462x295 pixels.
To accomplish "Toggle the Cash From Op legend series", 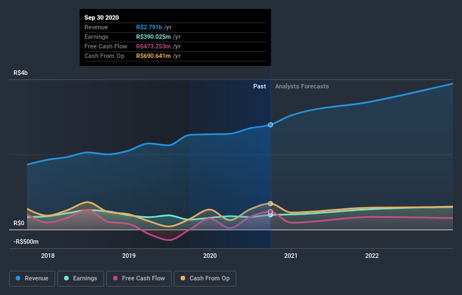I will (205, 279).
